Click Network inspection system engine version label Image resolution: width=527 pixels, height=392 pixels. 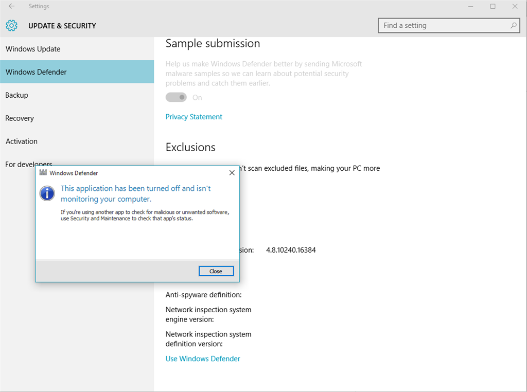(x=208, y=314)
